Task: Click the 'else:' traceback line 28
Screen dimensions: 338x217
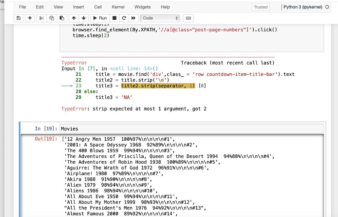Action: [x=91, y=91]
